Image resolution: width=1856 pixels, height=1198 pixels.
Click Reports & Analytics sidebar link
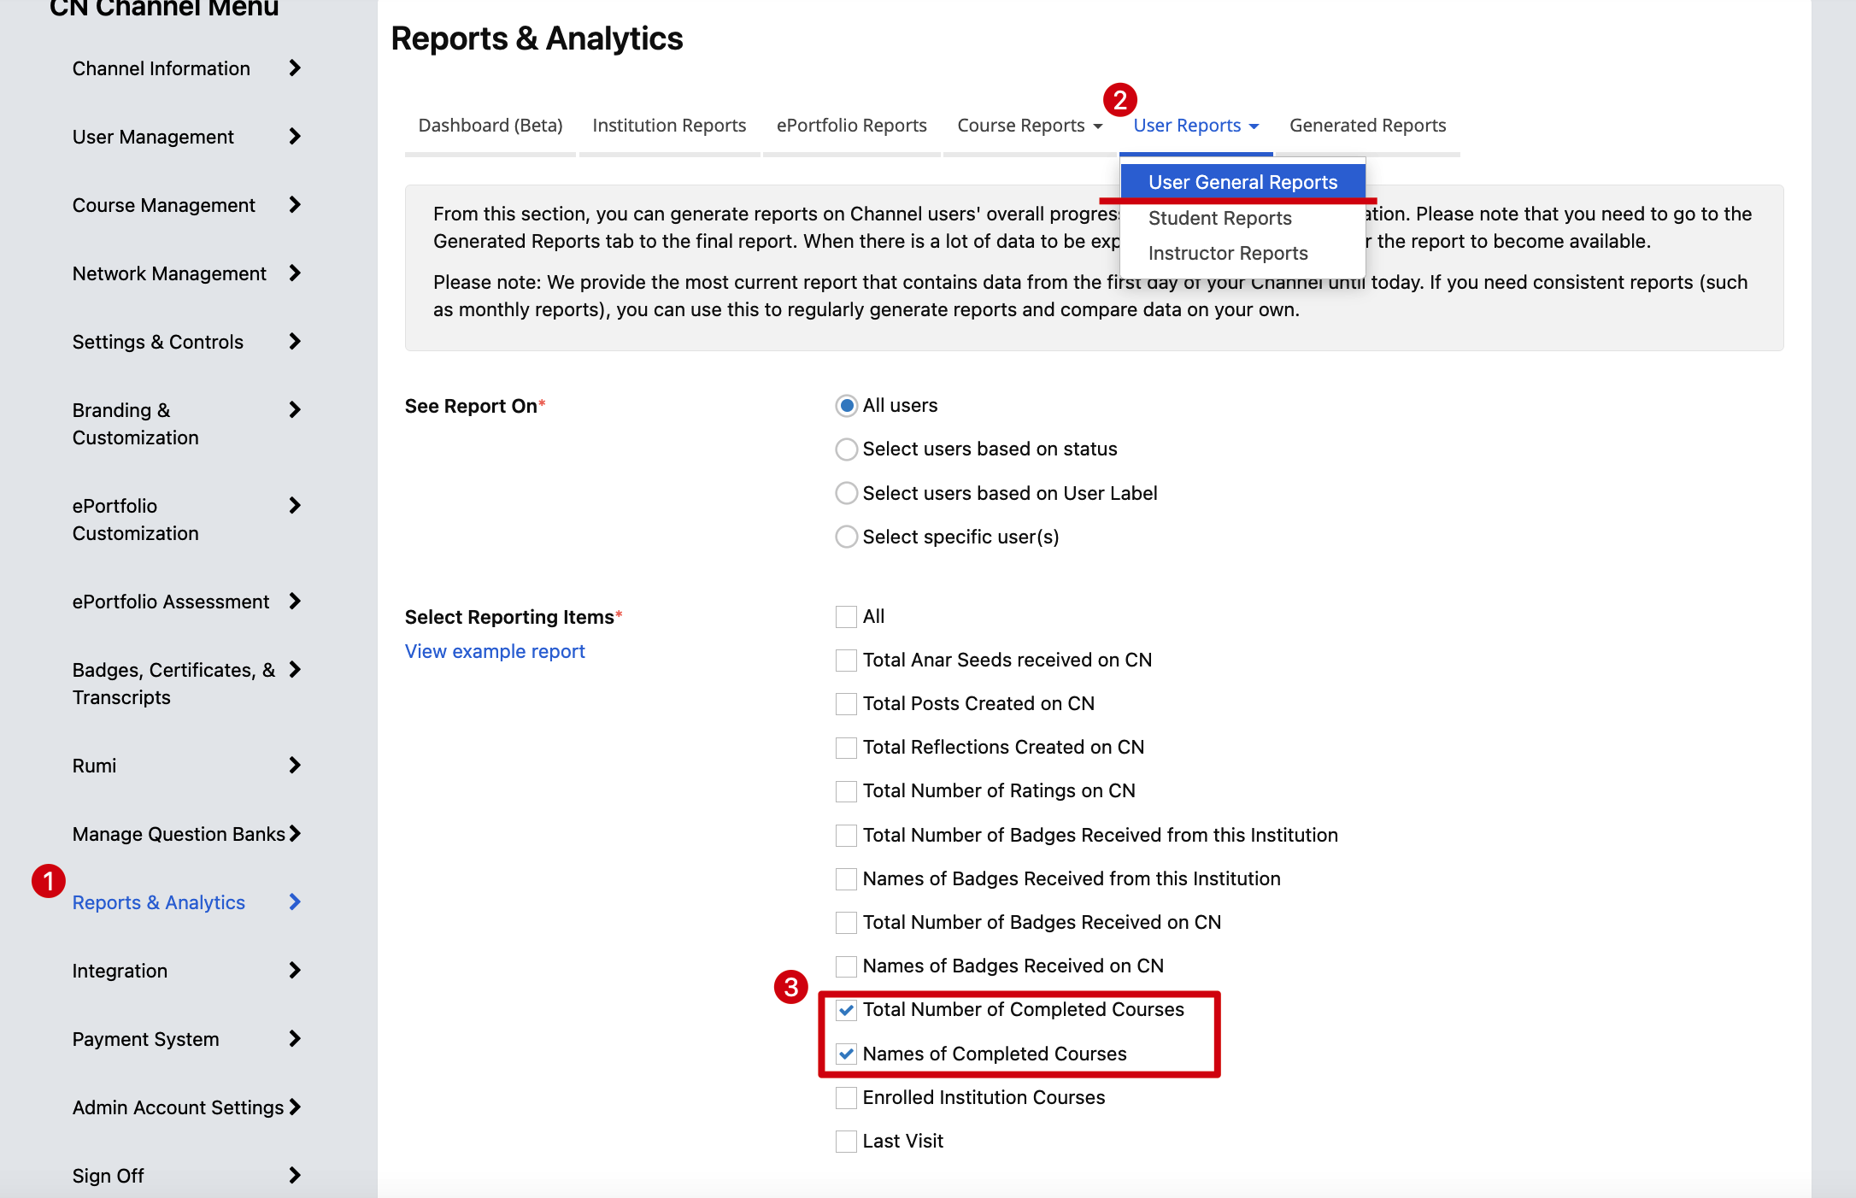[159, 902]
